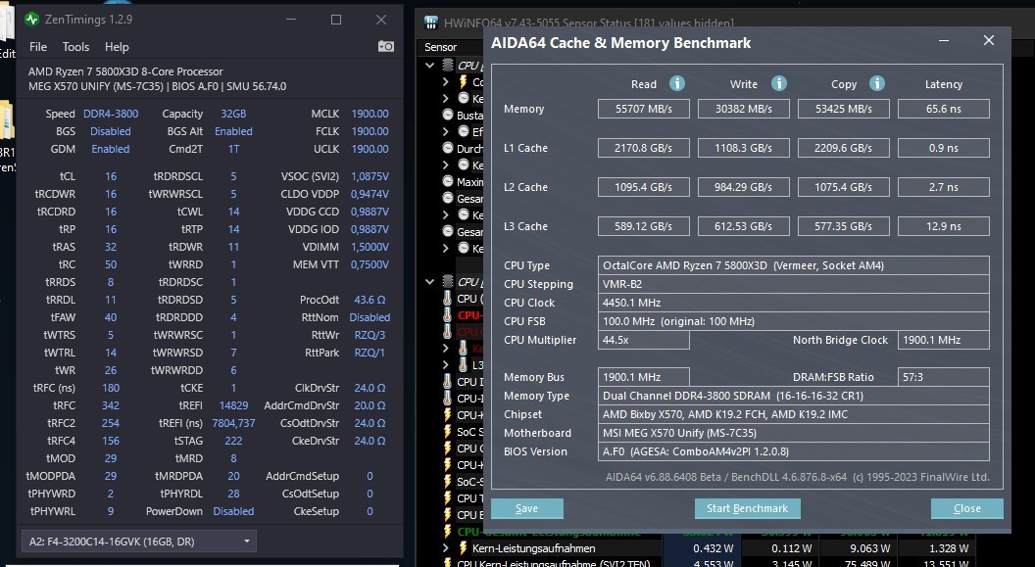This screenshot has width=1035, height=567.
Task: Click the GDM Enabled value
Action: pos(110,149)
